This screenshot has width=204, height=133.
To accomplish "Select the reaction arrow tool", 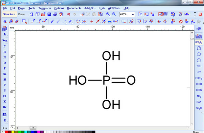I will pyautogui.click(x=98, y=21).
